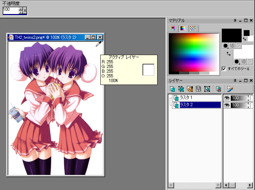Pick the light gray strip below rainbow
This screenshot has width=255, height=190.
204,73
